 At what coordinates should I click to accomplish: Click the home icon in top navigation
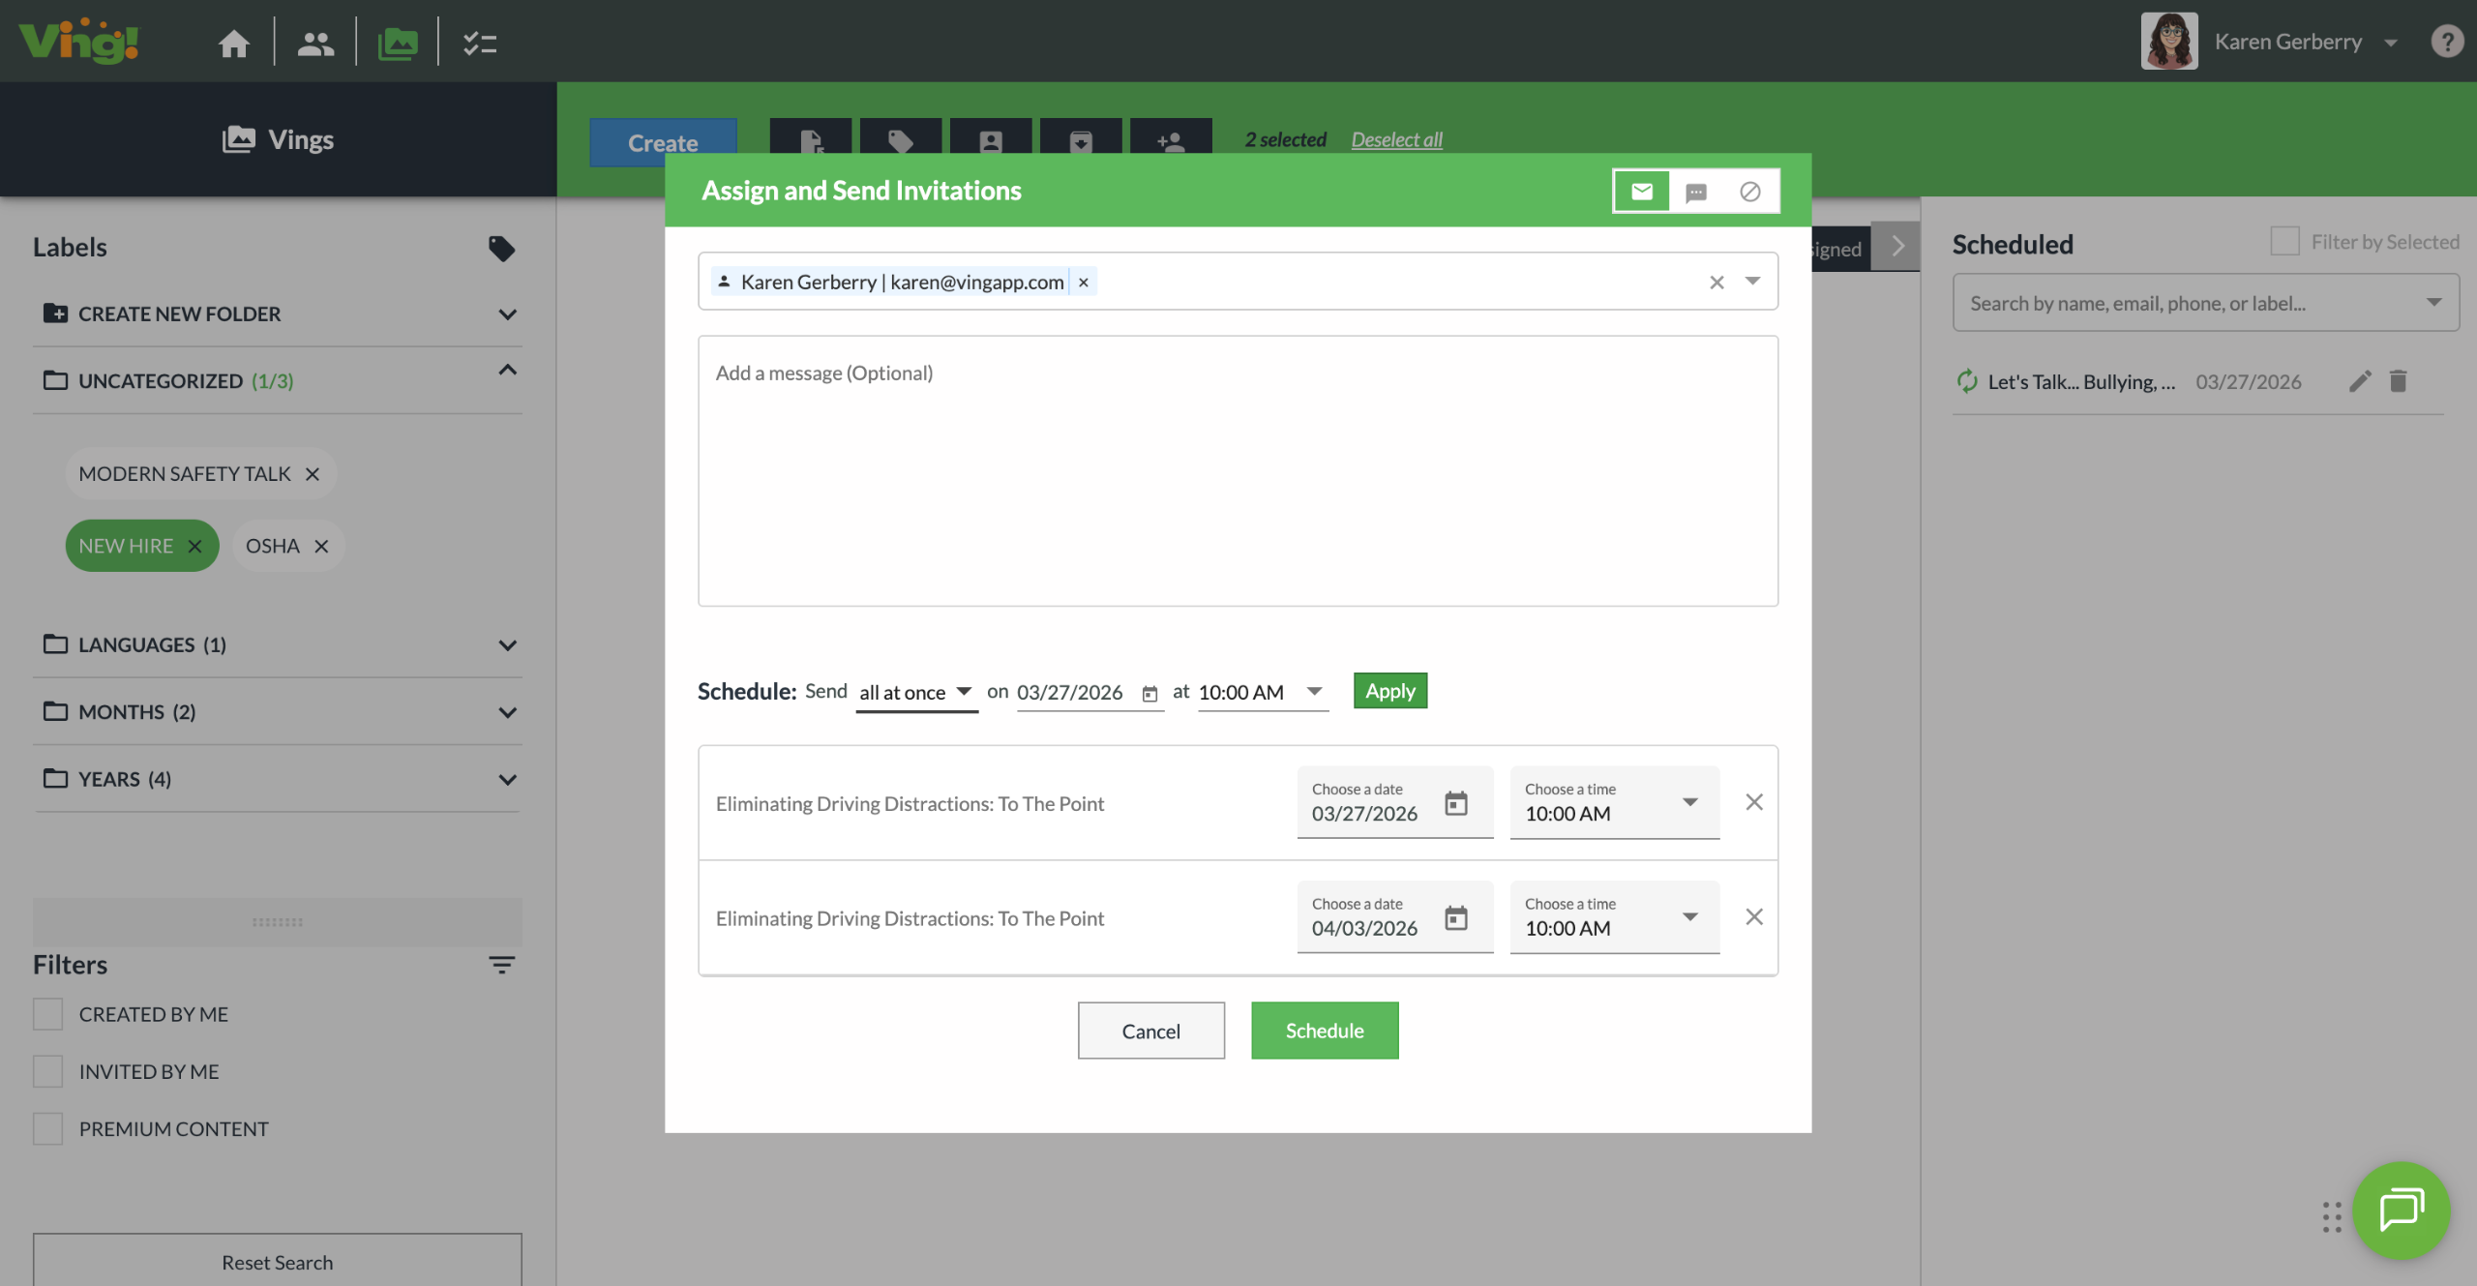tap(233, 43)
